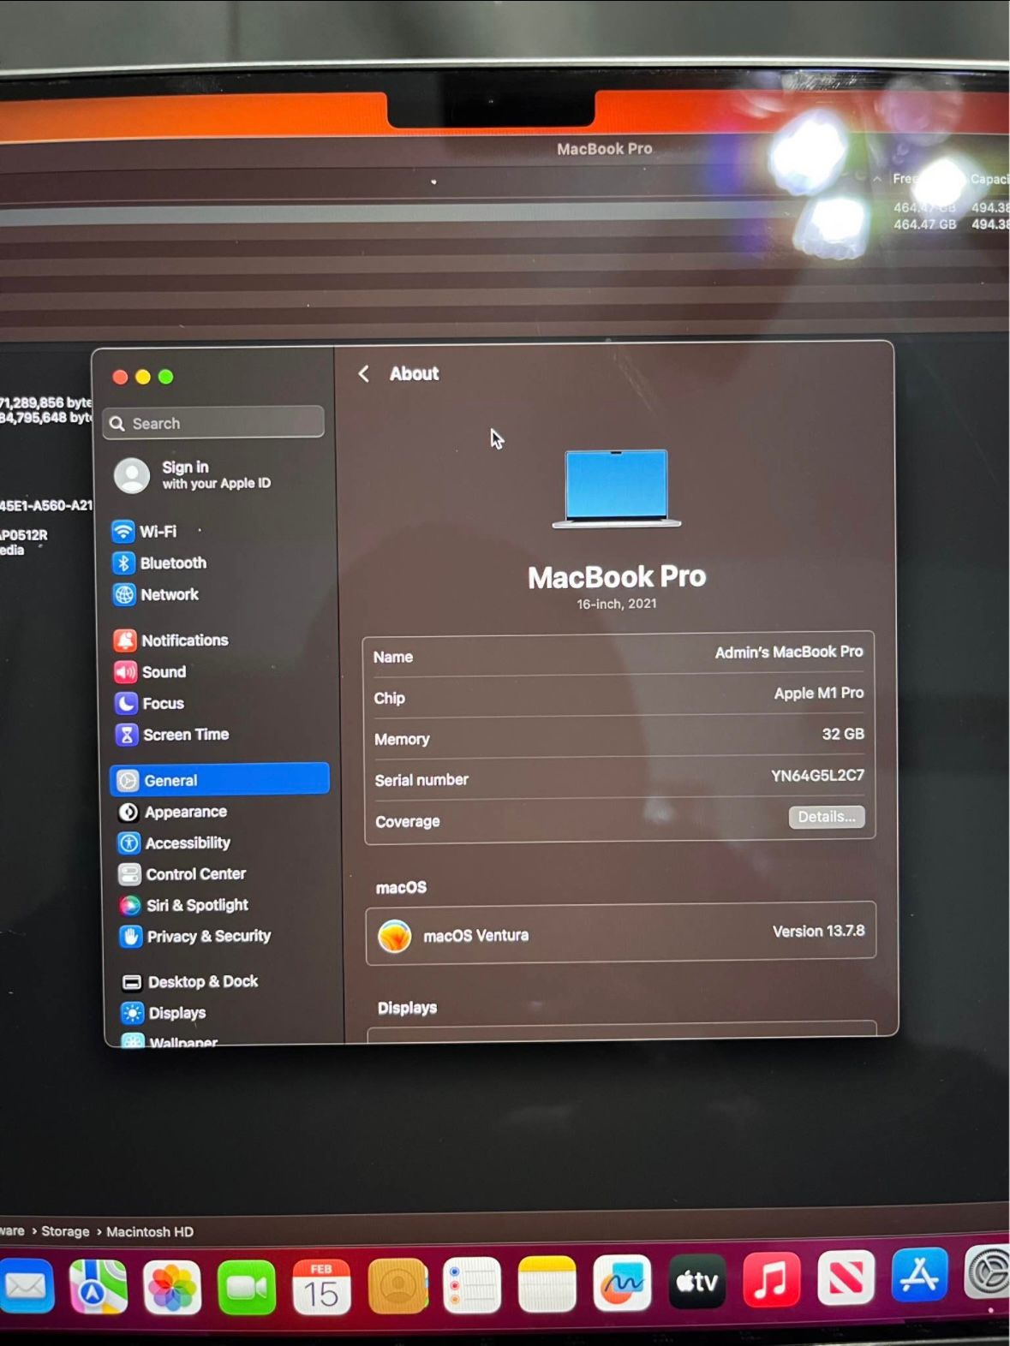Click the MacBook Pro laptop image
Screen dimensions: 1010x1346
[x=617, y=488]
